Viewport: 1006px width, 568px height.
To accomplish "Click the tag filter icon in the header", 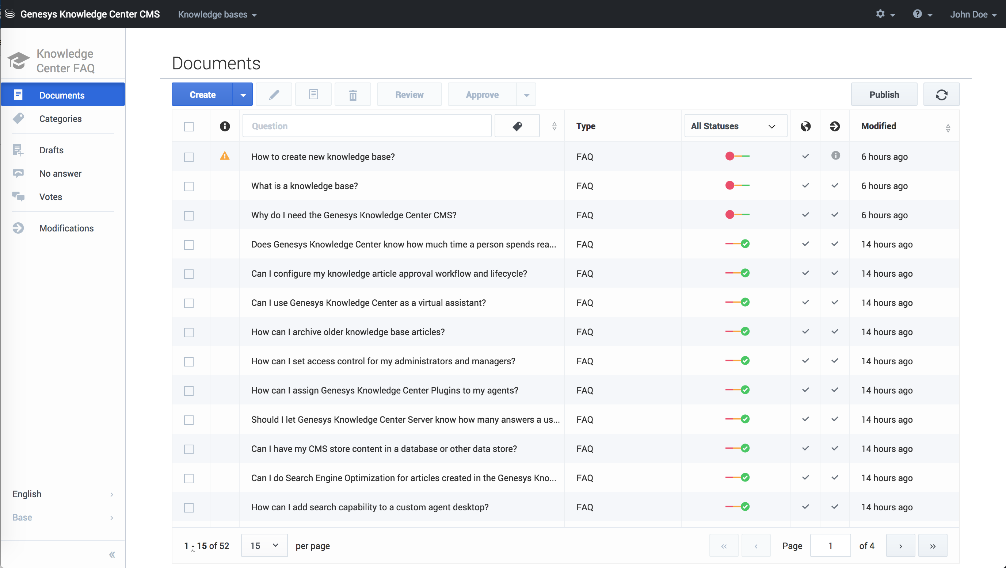I will point(517,126).
